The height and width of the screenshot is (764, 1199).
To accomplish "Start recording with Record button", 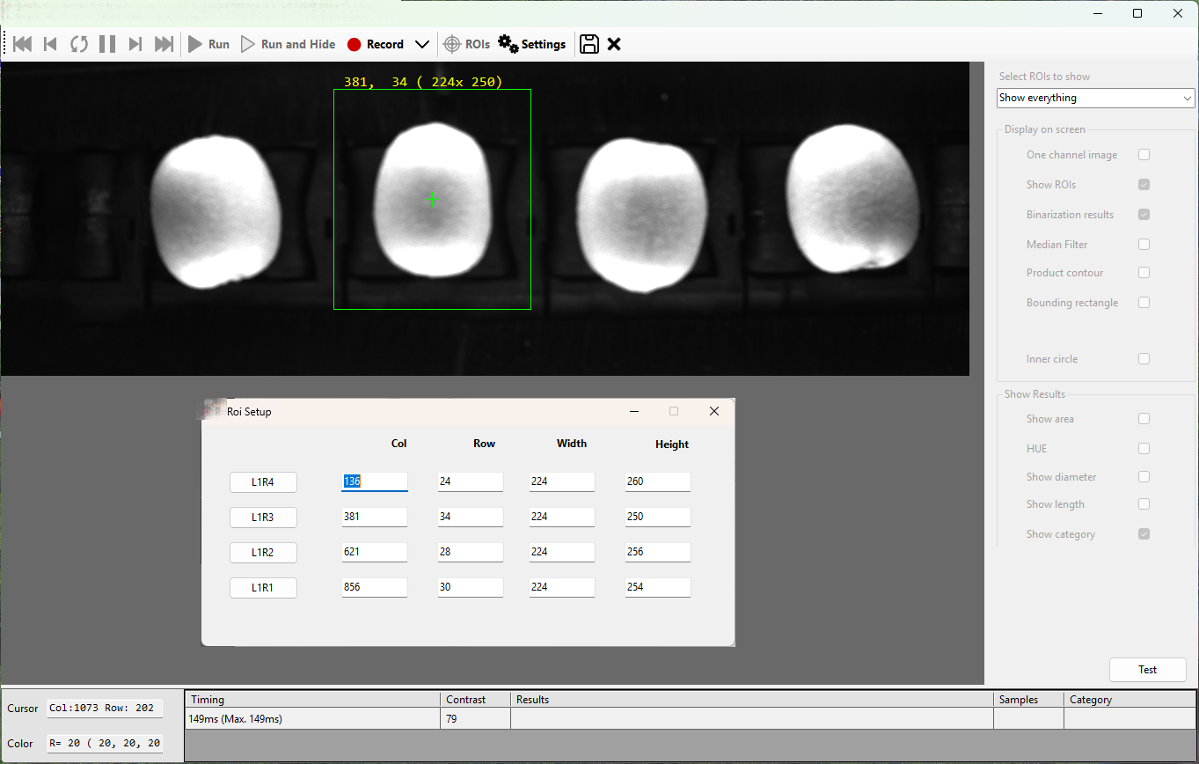I will tap(376, 44).
